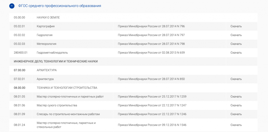Collapse the ФГОС среднего профессионального образования section
This screenshot has width=268, height=132.
pyautogui.click(x=60, y=6)
